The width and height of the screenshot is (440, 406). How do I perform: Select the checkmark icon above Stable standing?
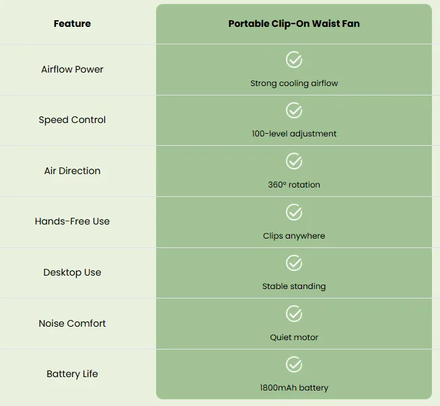pyautogui.click(x=294, y=263)
